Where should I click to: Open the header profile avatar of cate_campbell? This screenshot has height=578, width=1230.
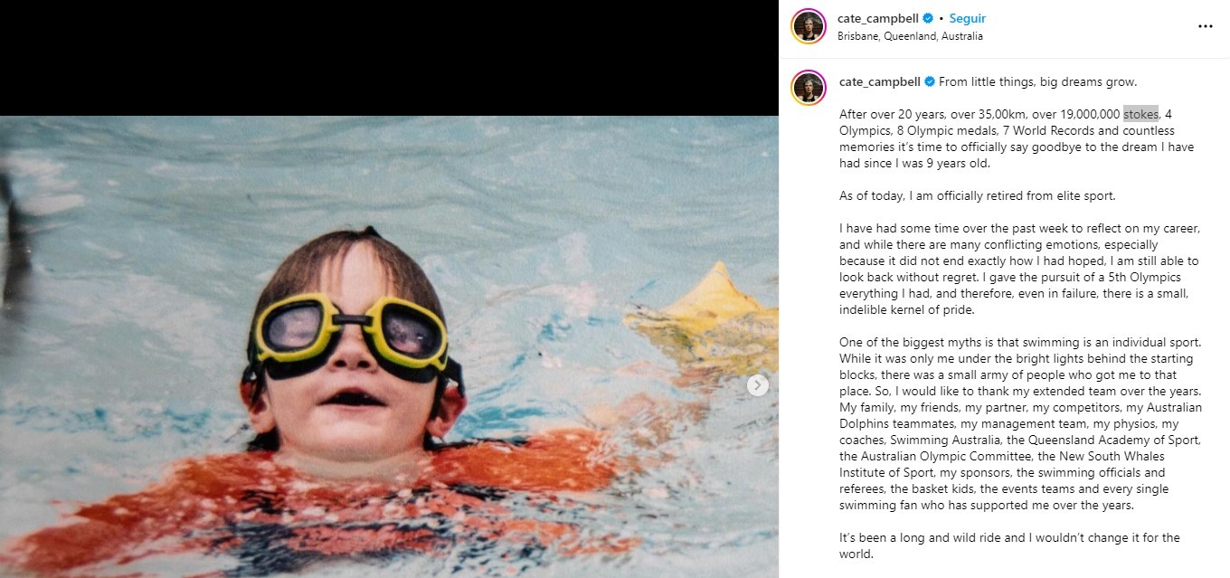pos(808,26)
